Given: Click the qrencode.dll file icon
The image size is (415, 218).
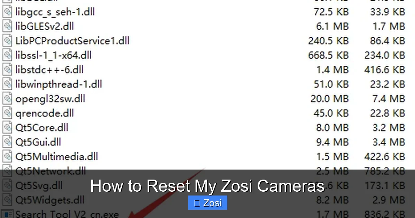Looking at the screenshot, I should point(7,113).
